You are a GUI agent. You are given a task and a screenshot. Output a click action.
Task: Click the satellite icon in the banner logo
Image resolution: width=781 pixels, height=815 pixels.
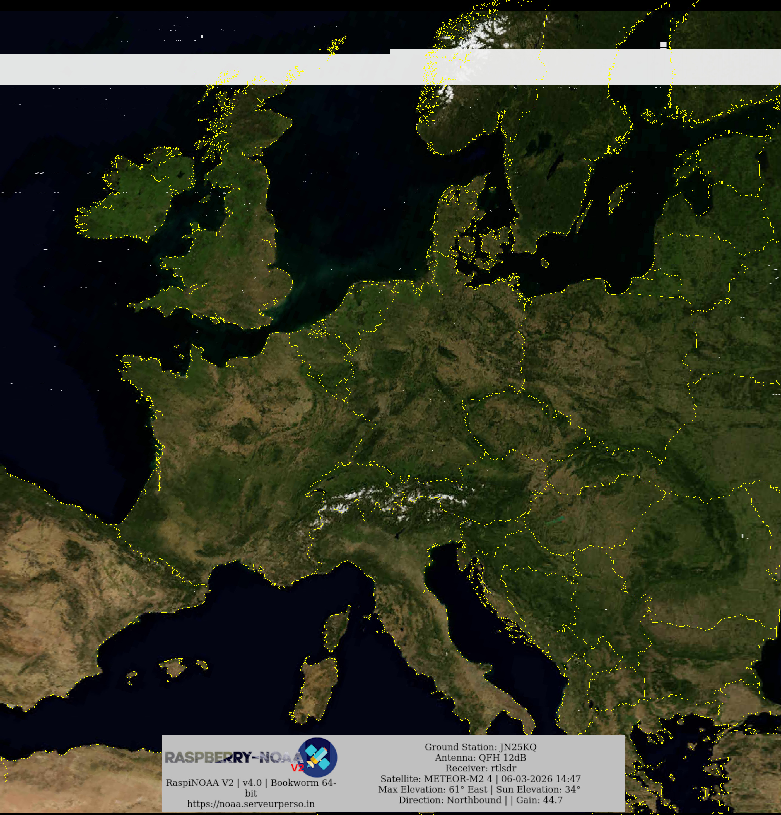point(318,757)
